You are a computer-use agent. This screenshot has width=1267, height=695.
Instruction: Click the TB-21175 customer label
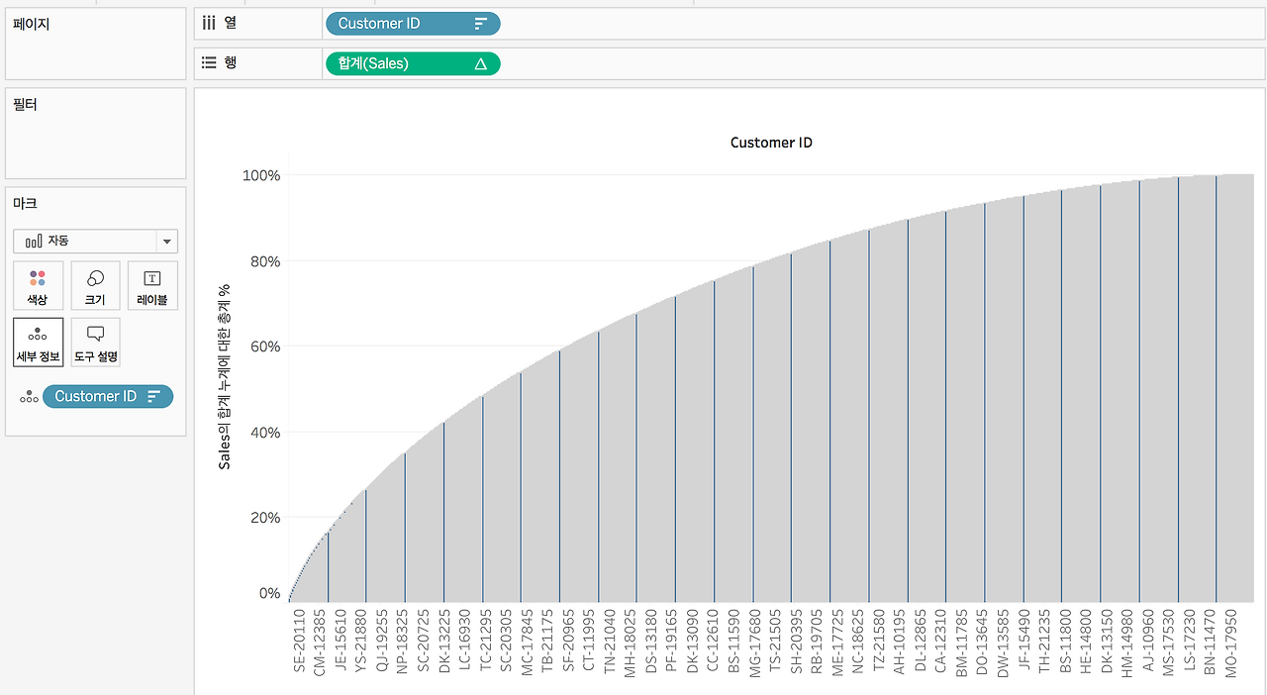546,642
